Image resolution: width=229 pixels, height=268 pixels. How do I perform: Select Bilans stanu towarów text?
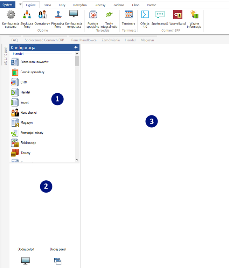[x=35, y=62]
